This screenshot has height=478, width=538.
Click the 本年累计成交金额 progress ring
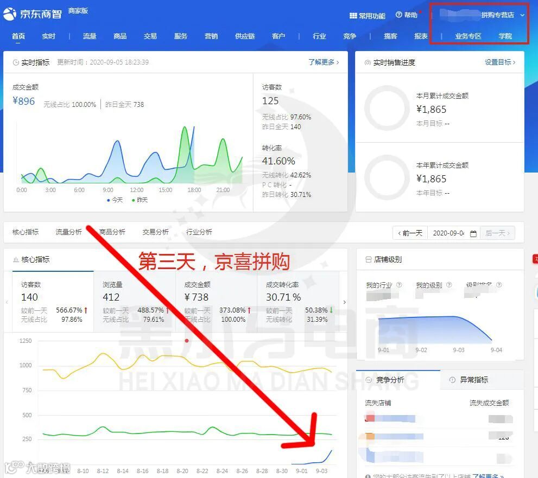(387, 177)
